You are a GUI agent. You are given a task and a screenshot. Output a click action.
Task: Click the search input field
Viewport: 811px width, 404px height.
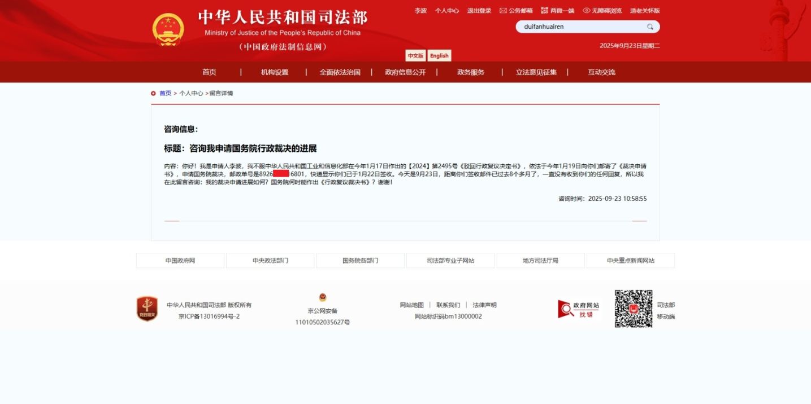[x=579, y=27]
